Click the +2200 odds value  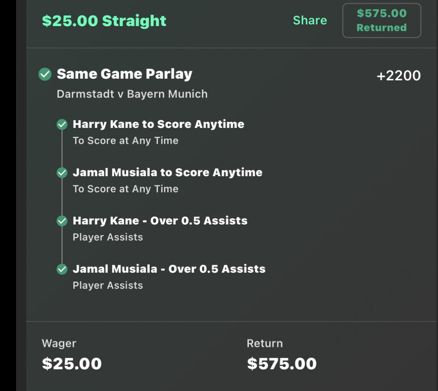pyautogui.click(x=398, y=76)
